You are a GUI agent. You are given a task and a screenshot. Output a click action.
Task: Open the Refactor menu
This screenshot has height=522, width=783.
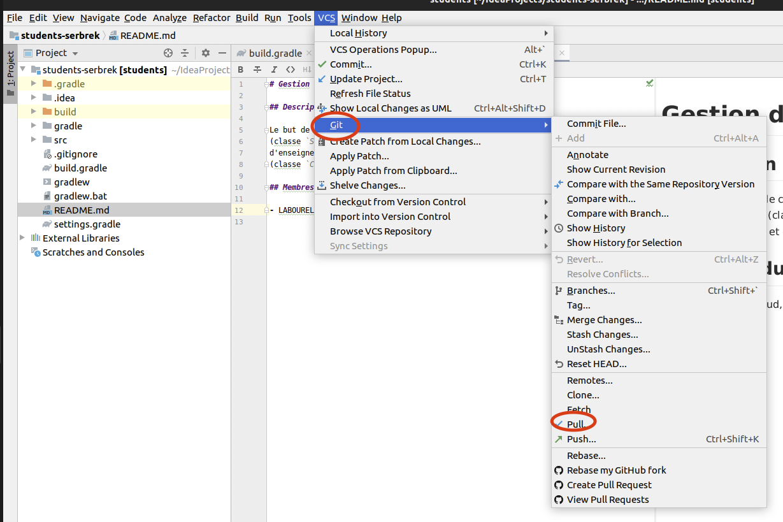(x=212, y=18)
